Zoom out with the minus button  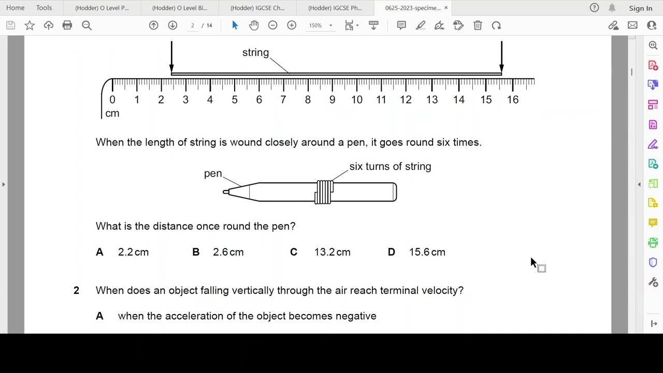(272, 25)
